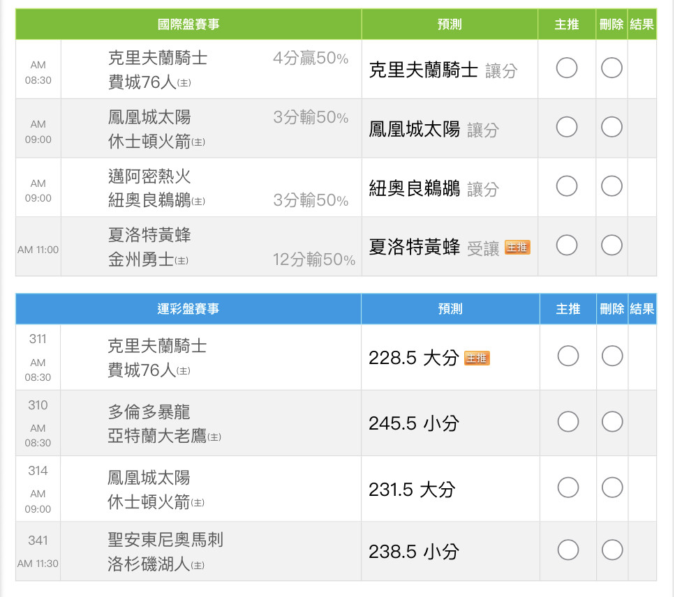Click the orange 主推 badge beside 夏洛特黃蜂 受讓

coord(517,247)
